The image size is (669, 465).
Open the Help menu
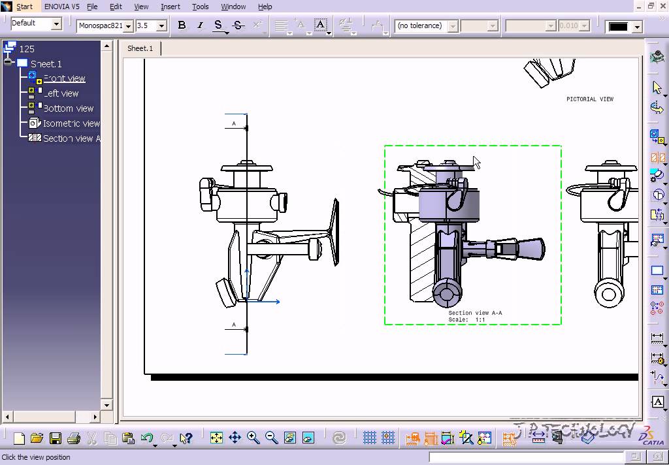(x=265, y=7)
